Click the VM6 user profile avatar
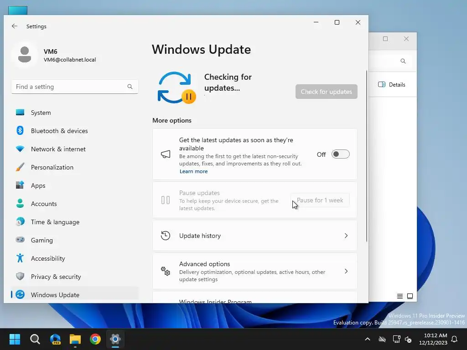467x350 pixels. 25,55
